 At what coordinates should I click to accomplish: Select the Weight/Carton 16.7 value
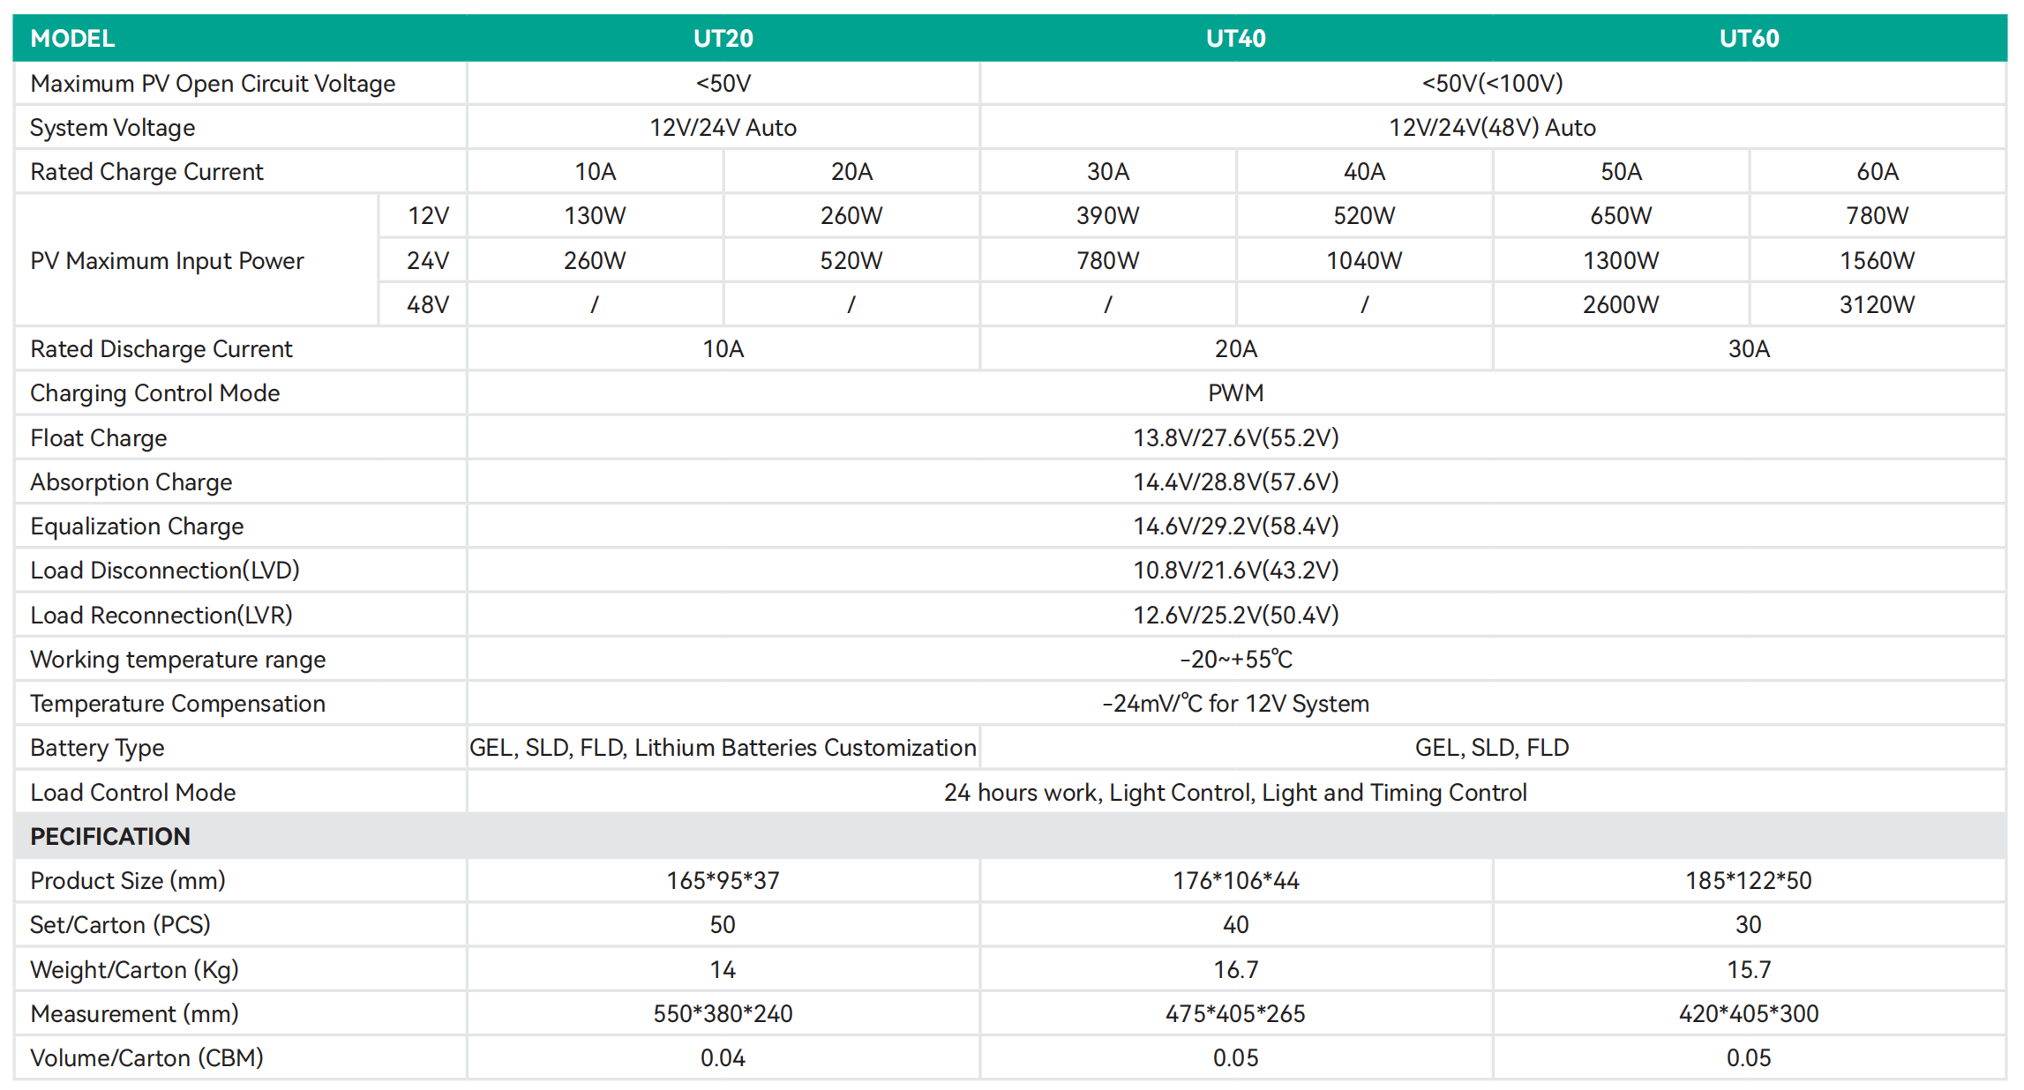click(1235, 970)
